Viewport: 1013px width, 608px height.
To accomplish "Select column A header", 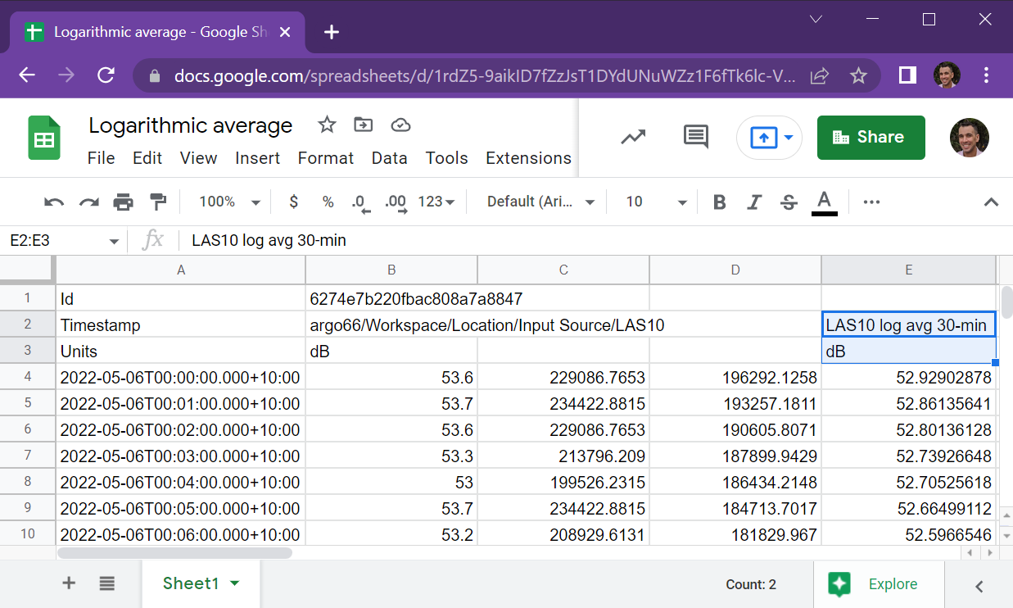I will (181, 270).
